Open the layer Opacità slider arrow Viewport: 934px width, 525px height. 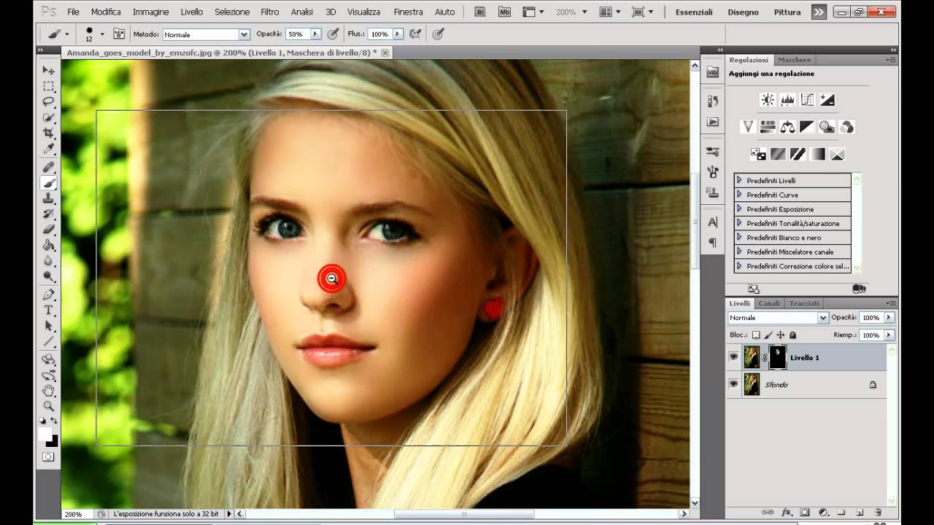[889, 318]
